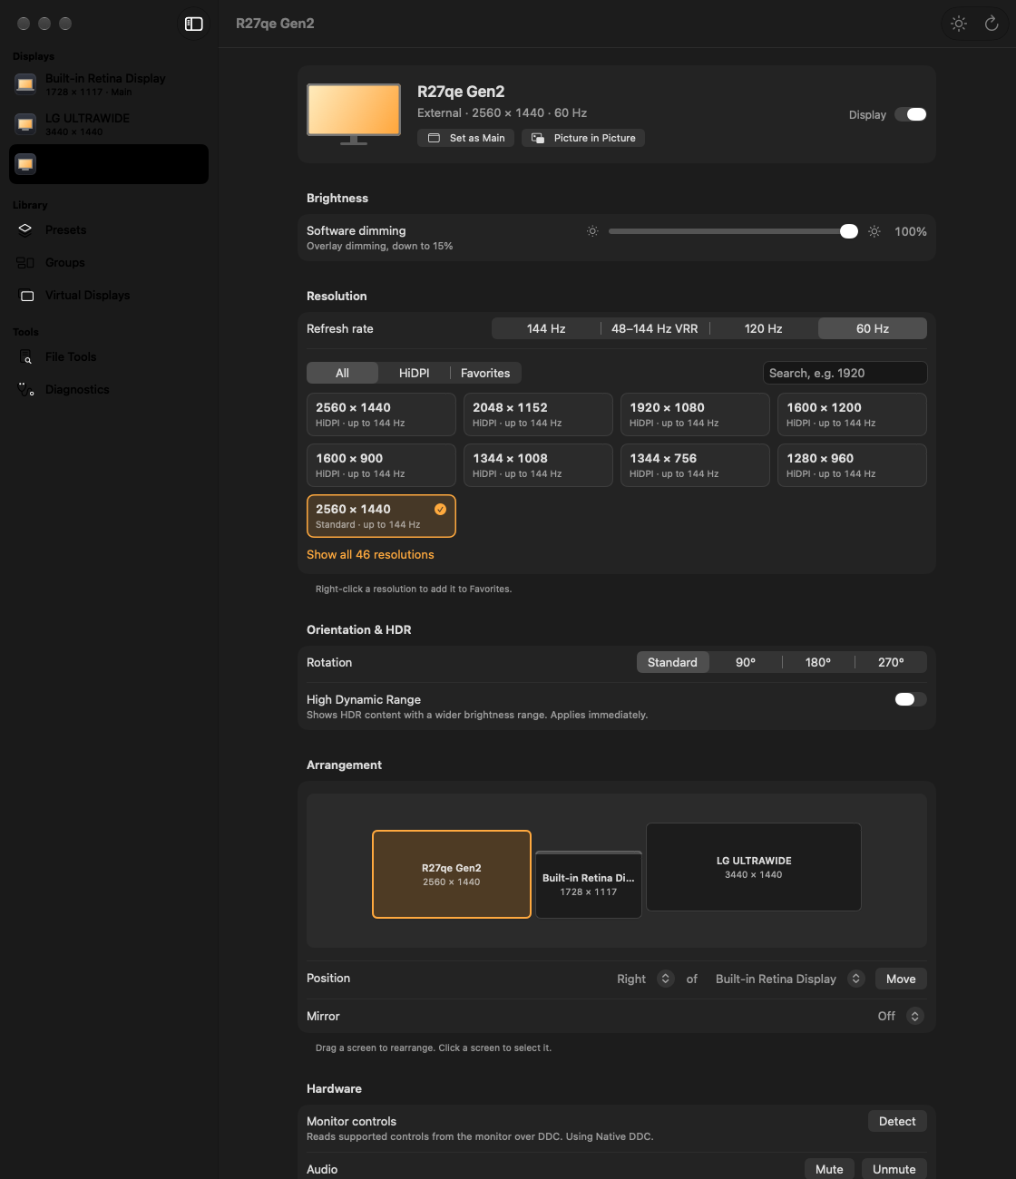The height and width of the screenshot is (1179, 1016).
Task: Open the Mirror Off dropdown
Action: [901, 1016]
